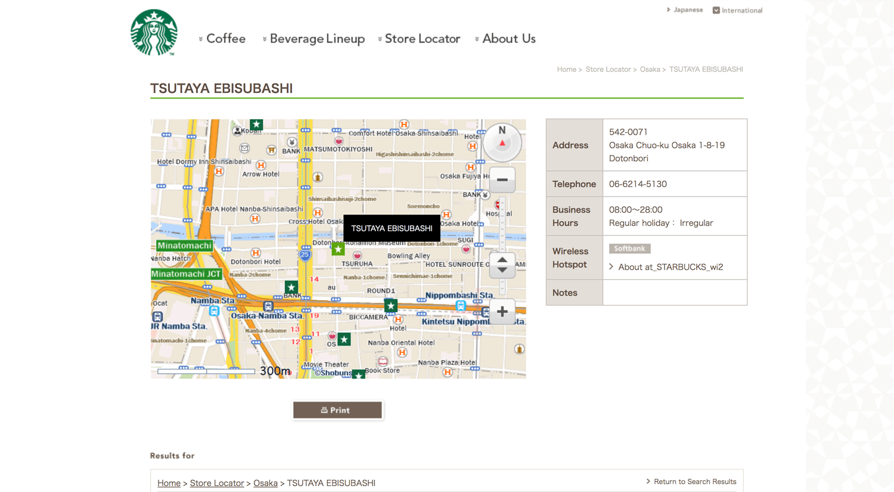Click the Dotonbori Hotel map icon
Image resolution: width=894 pixels, height=492 pixels.
click(x=256, y=253)
